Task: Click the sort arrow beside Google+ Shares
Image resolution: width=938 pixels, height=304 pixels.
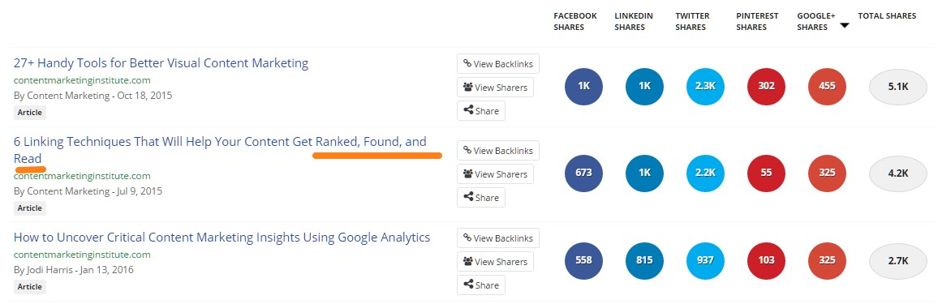Action: [844, 26]
